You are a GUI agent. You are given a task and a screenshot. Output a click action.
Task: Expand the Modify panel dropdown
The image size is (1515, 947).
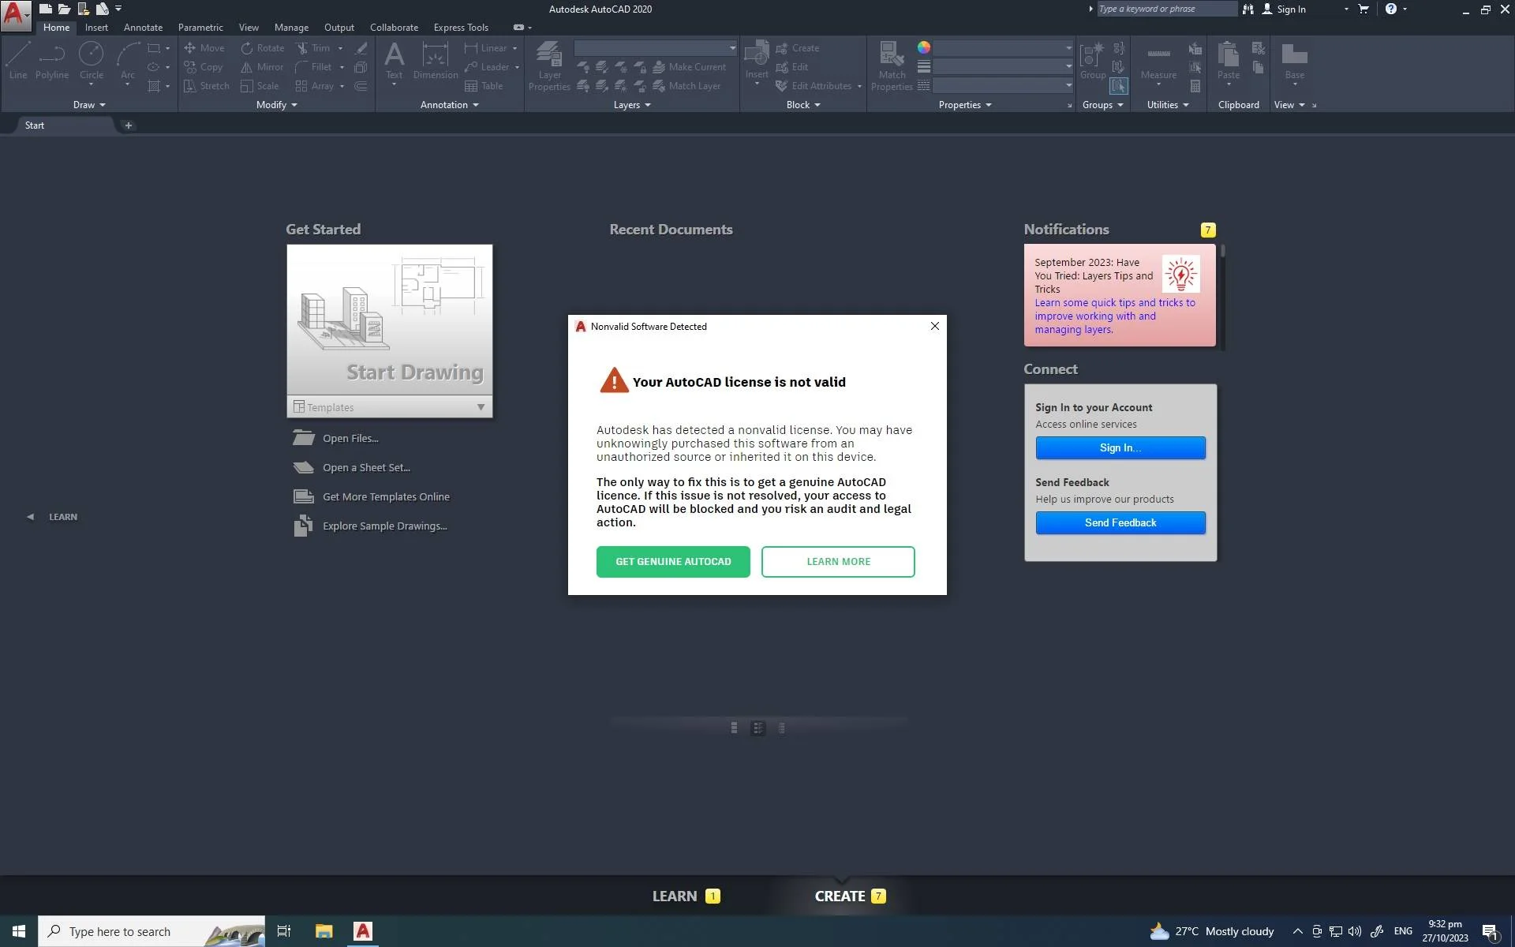click(277, 105)
